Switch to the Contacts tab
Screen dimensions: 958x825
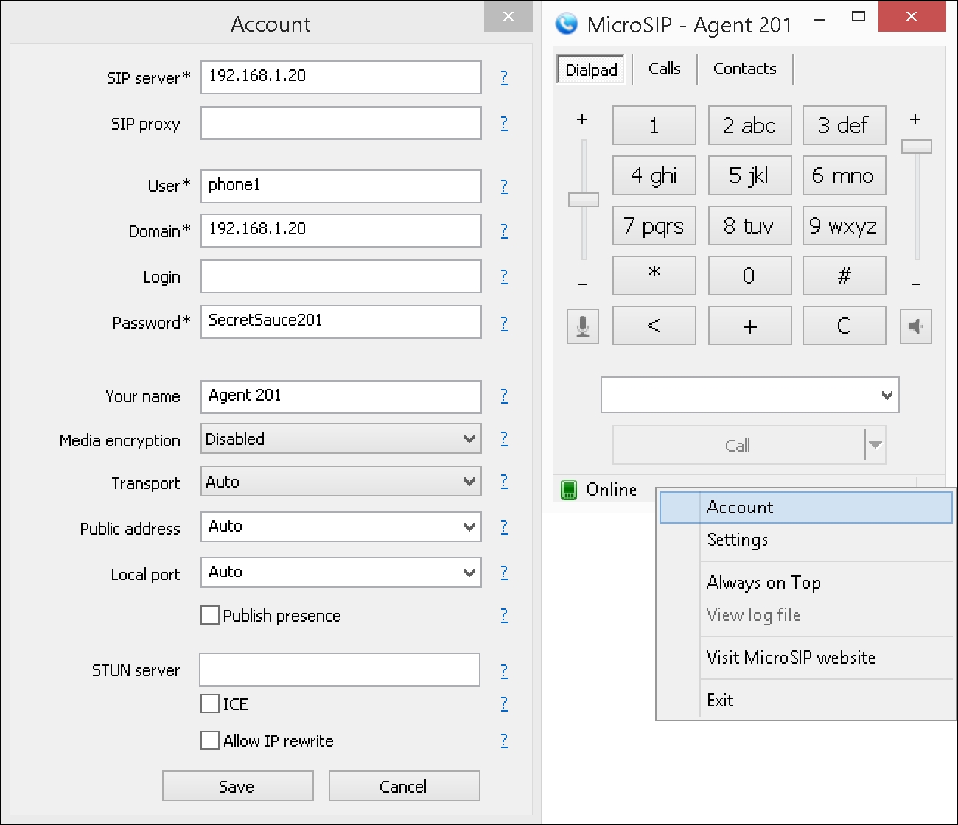tap(744, 69)
